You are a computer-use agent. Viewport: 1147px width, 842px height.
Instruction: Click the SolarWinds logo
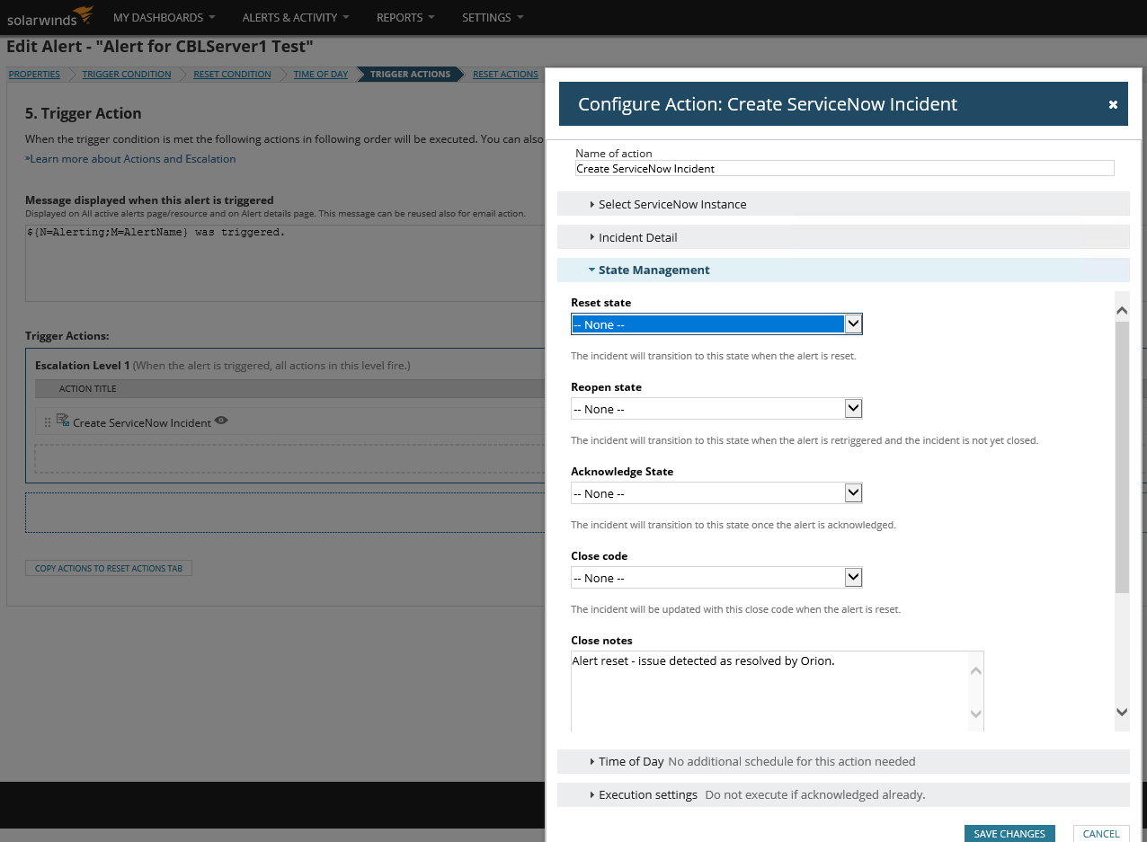[50, 16]
